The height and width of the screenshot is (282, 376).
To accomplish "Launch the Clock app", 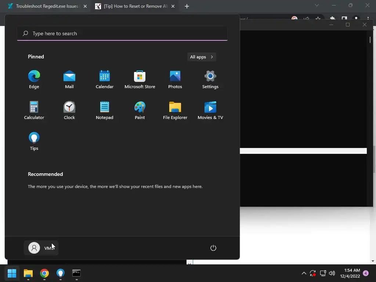I will click(x=69, y=110).
